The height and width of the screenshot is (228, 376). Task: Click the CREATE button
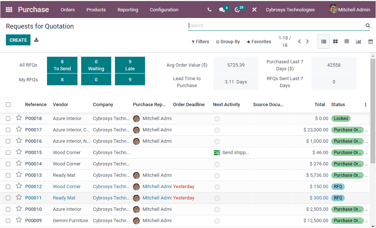pyautogui.click(x=18, y=39)
